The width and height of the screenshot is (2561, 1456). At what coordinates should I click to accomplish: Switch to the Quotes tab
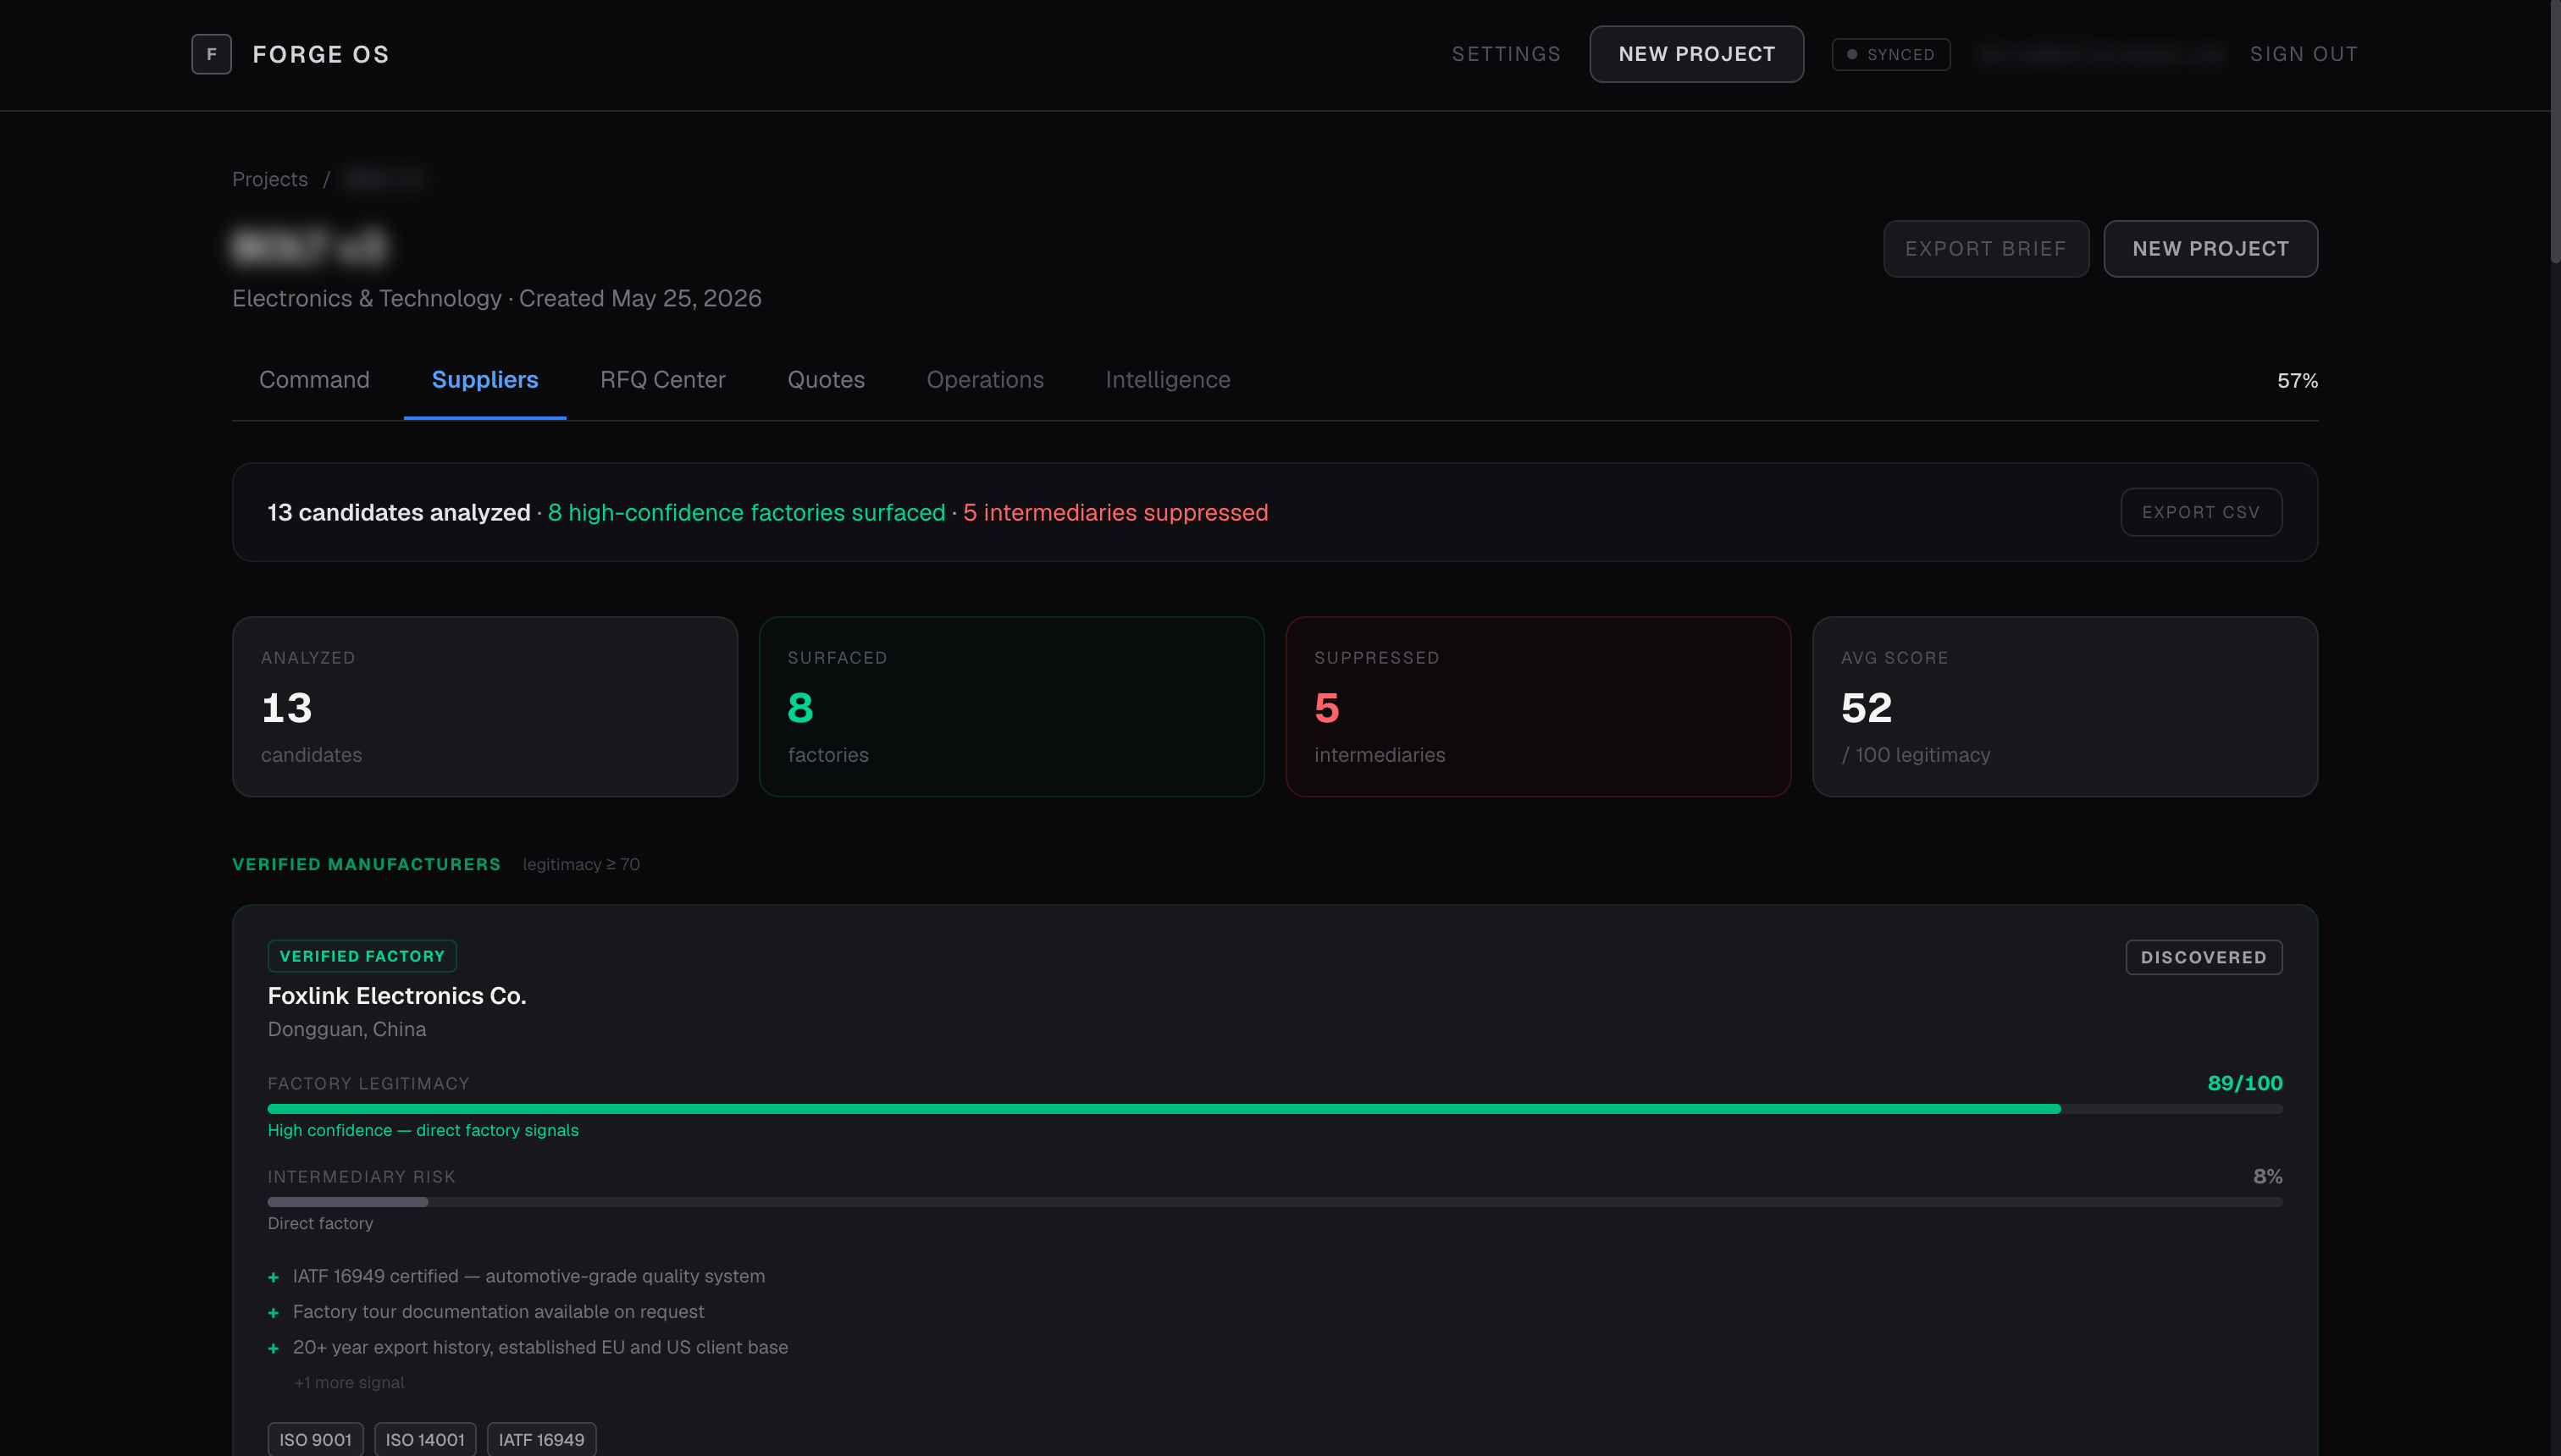[826, 380]
